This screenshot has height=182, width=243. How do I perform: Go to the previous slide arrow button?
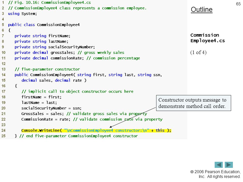[x=218, y=165]
